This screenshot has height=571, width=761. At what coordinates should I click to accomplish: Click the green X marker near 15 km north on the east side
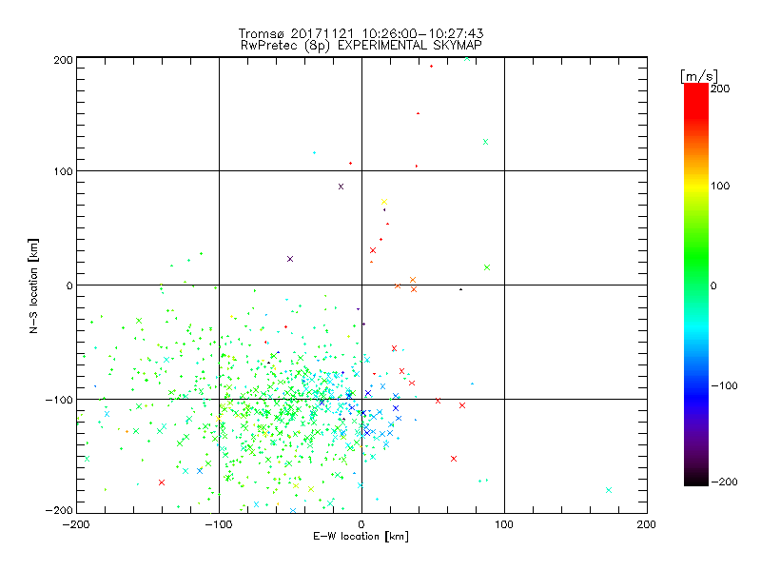click(487, 267)
